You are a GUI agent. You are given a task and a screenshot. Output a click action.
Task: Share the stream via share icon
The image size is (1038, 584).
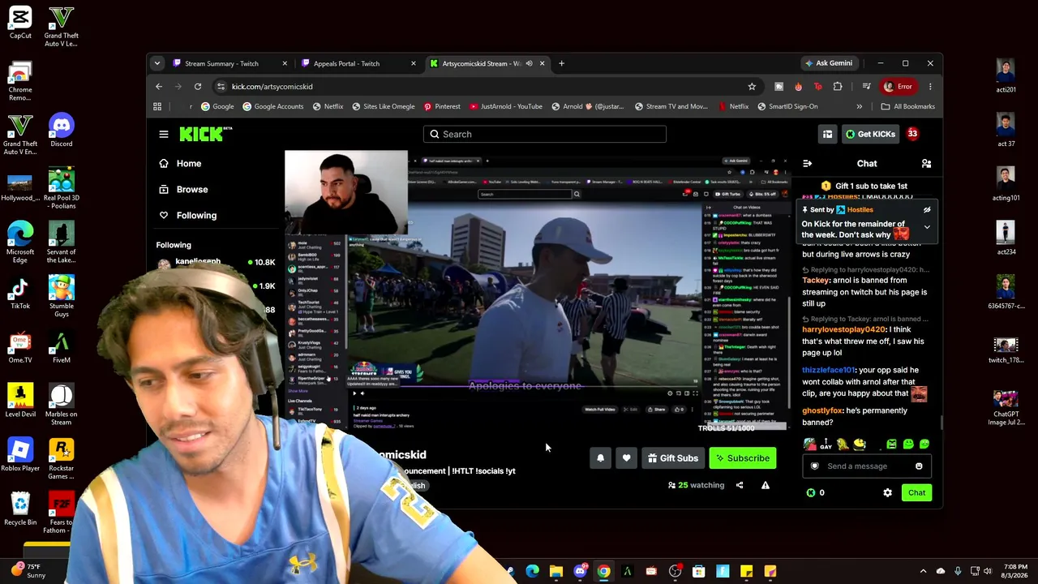click(x=740, y=485)
